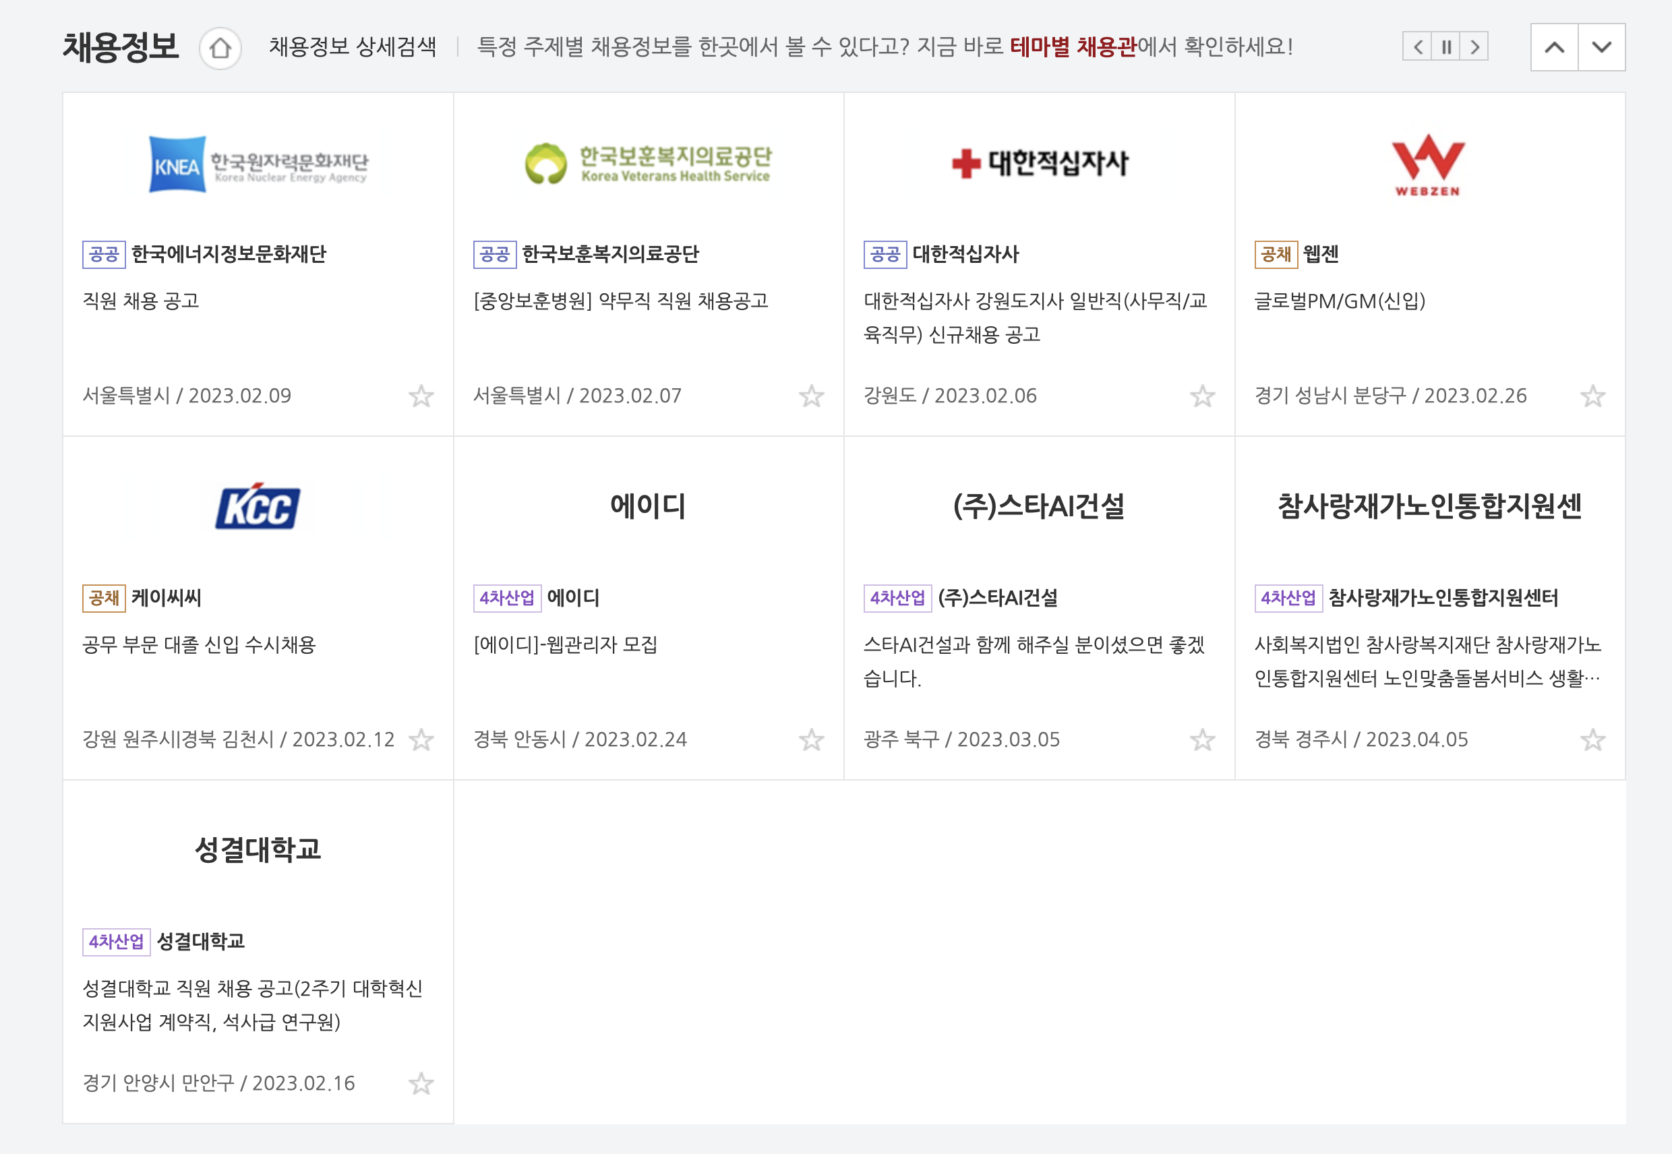Star the 웹젠 글로벌PM/GM job
The width and height of the screenshot is (1672, 1154).
(x=1592, y=396)
